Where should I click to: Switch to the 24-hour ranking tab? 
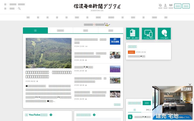(148, 110)
